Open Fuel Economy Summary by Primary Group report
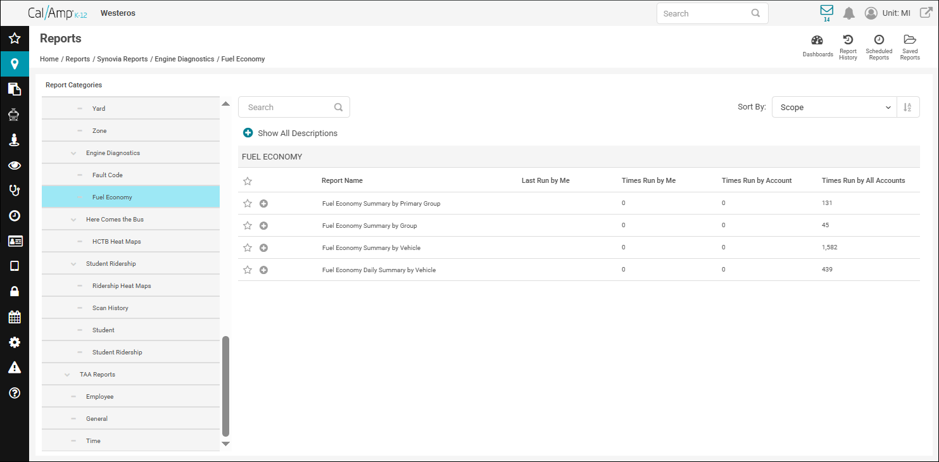Viewport: 939px width, 462px height. tap(381, 204)
